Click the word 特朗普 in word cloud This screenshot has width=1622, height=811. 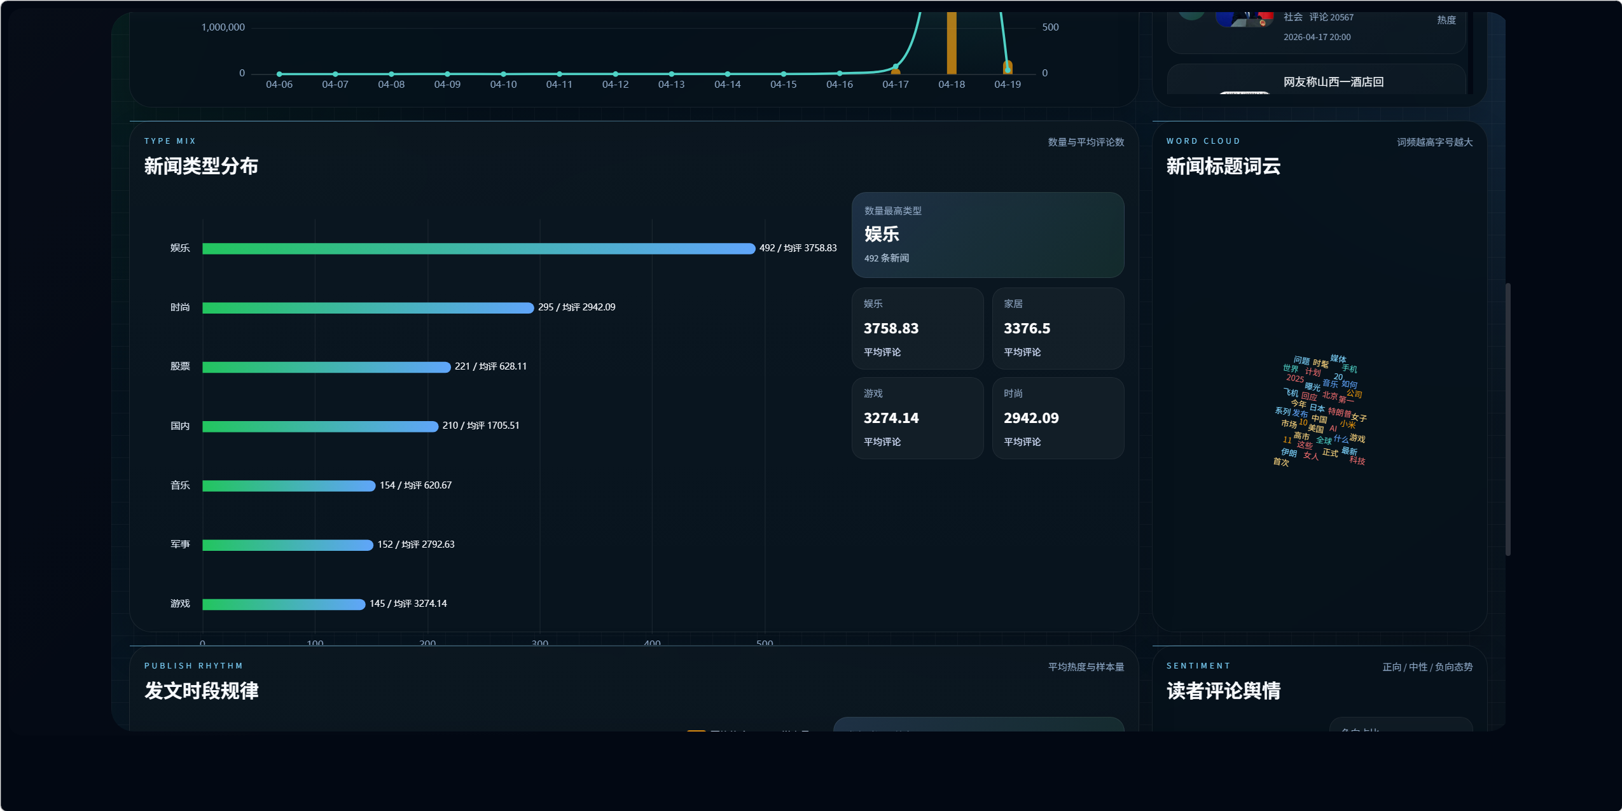pos(1339,413)
